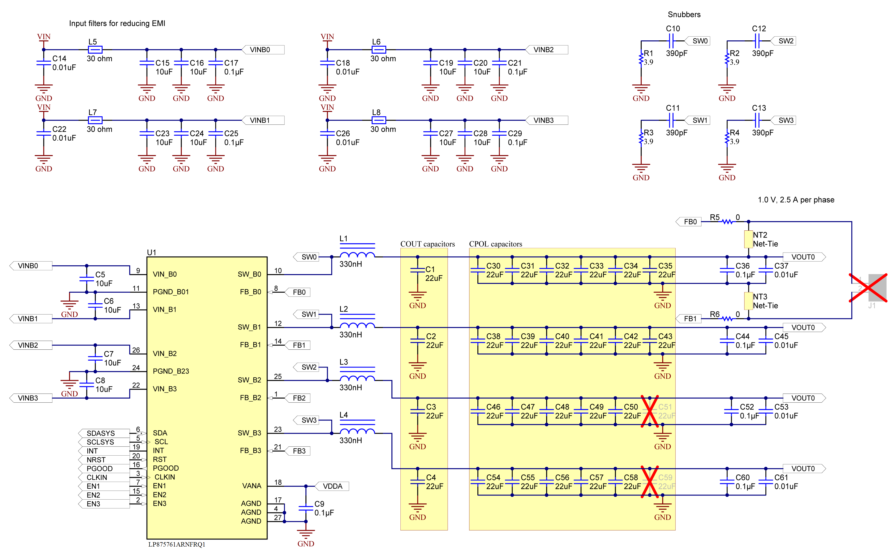
Task: Toggle the red X marker over connector J1
Action: click(x=868, y=288)
